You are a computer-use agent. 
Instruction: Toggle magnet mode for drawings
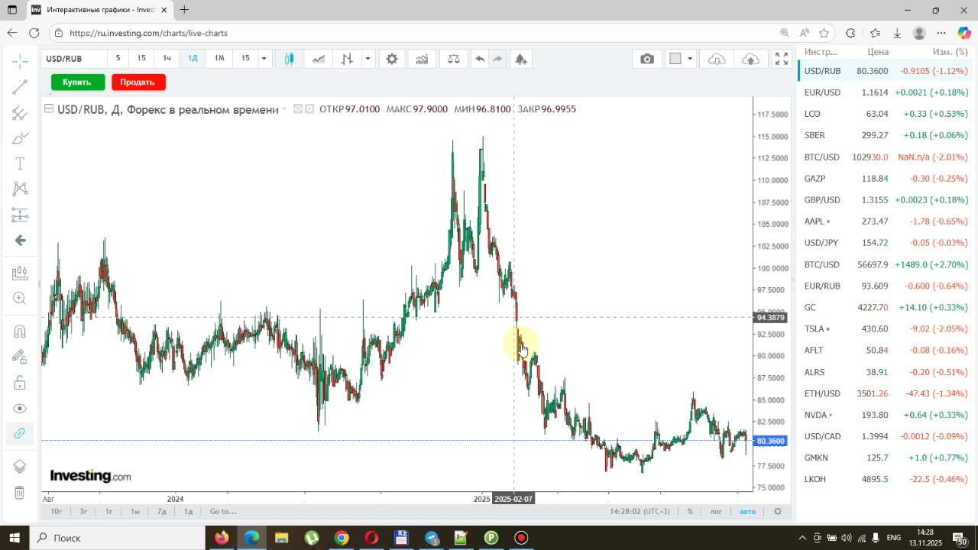20,331
